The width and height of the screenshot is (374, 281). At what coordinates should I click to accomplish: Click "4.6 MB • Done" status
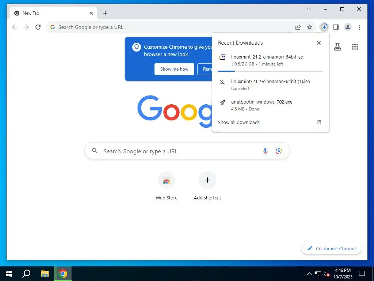tap(245, 109)
